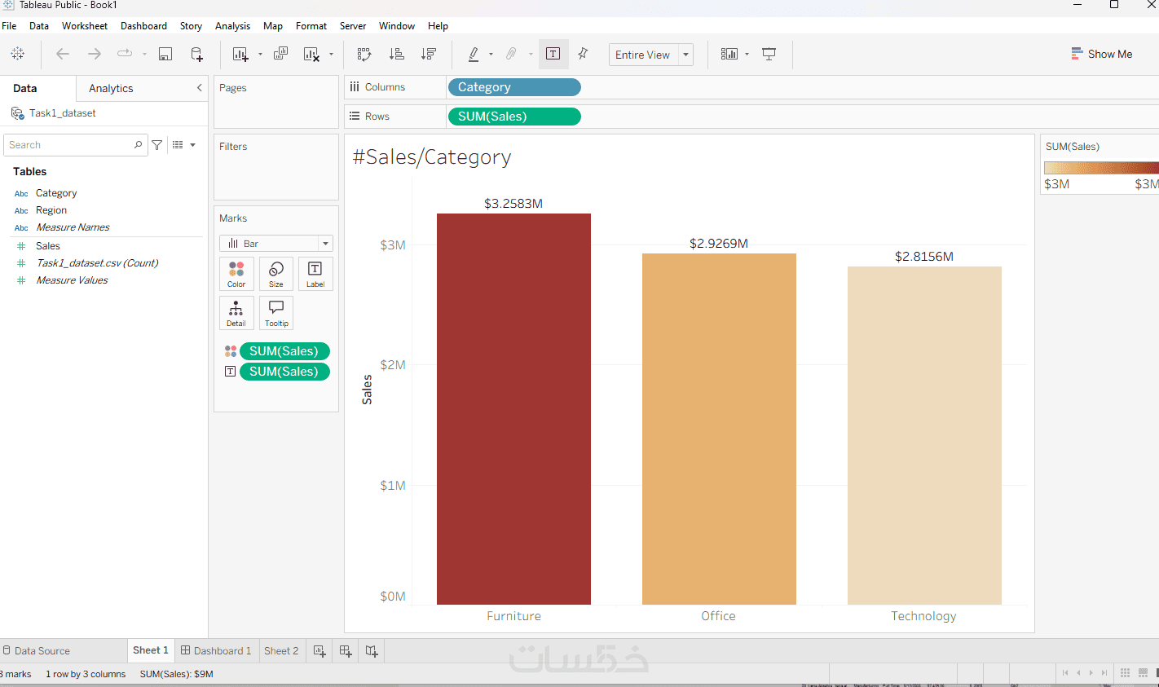Click the view-as-list icon in Data pane
The image size is (1159, 687).
click(178, 145)
